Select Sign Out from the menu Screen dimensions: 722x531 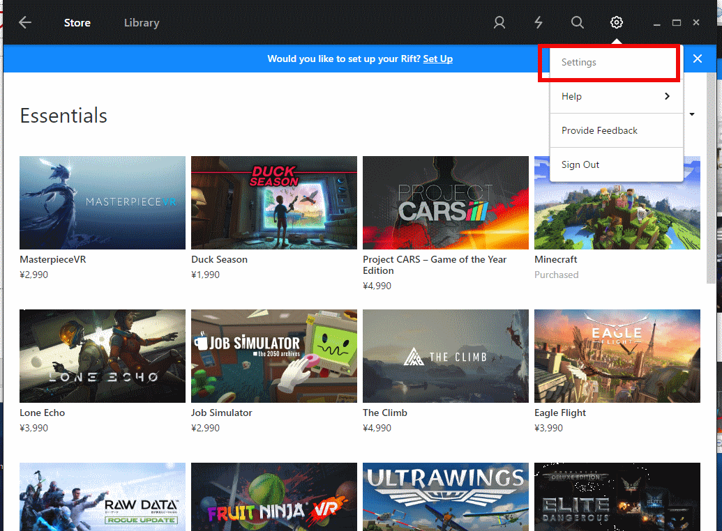click(x=616, y=164)
